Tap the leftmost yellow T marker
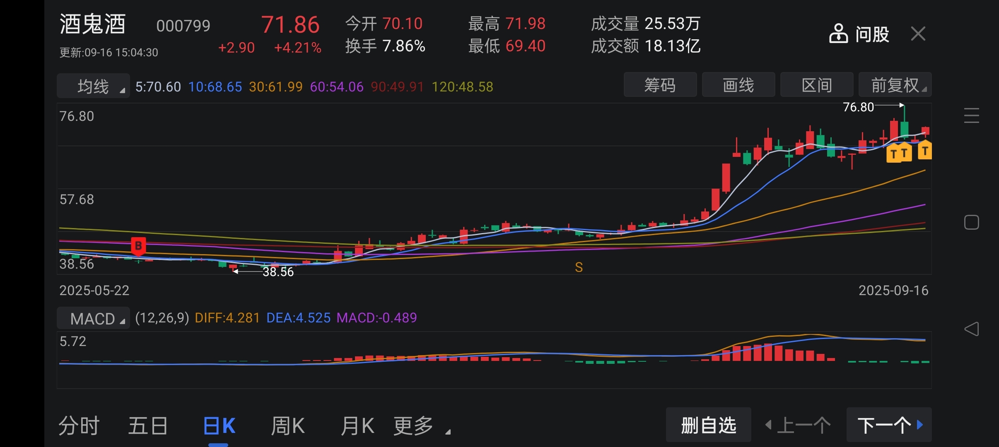Image resolution: width=999 pixels, height=447 pixels. [x=893, y=153]
